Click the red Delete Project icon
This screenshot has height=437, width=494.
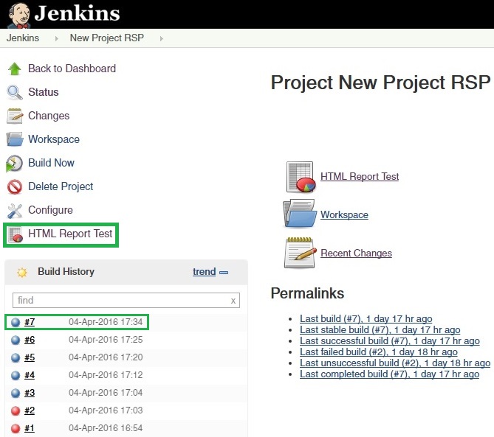(x=15, y=186)
